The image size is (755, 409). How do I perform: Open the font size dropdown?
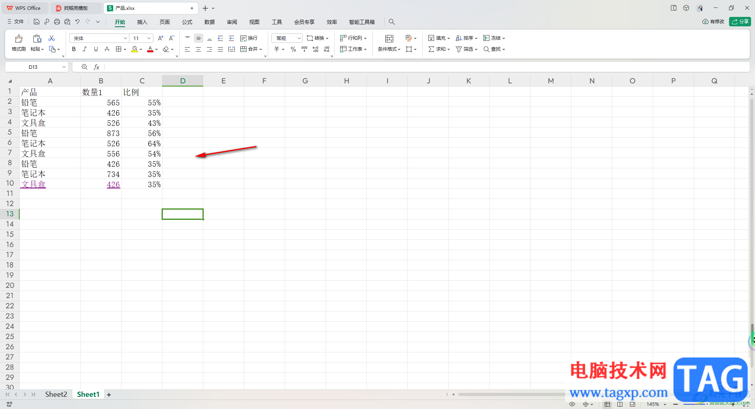pos(149,38)
